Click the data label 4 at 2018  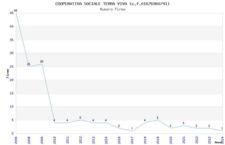[145, 120]
